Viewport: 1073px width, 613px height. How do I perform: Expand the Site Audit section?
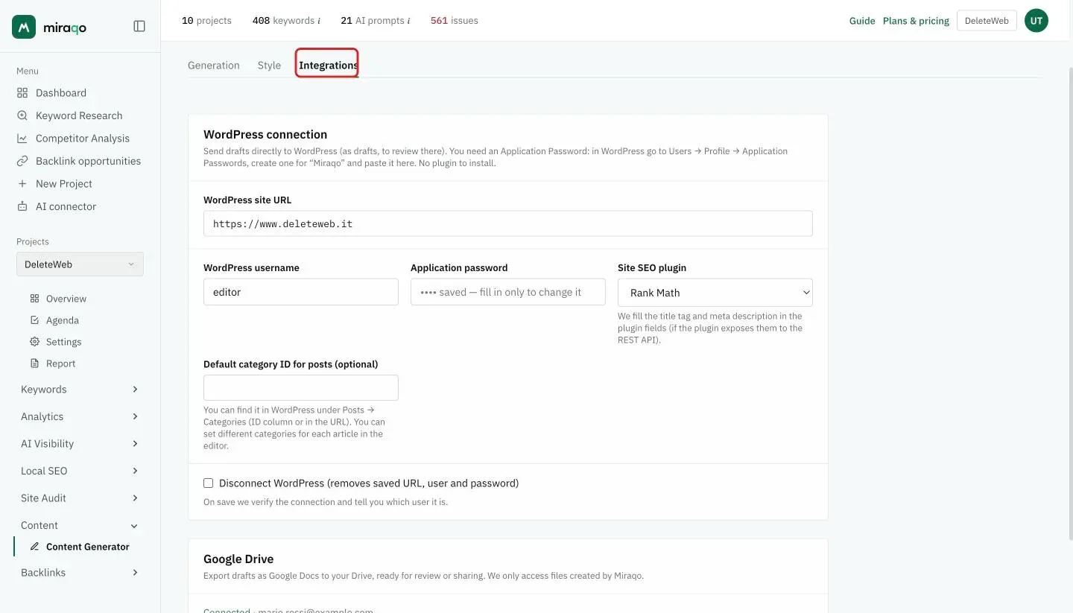(x=80, y=498)
